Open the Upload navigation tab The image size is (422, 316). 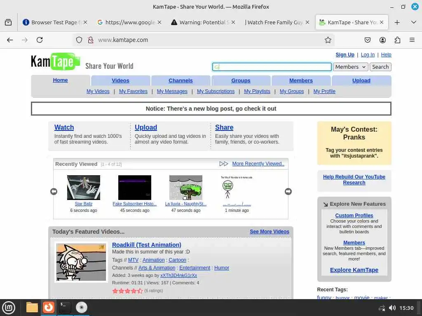(x=361, y=80)
